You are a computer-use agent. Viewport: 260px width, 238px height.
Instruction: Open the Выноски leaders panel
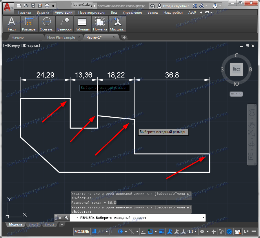[x=65, y=24]
